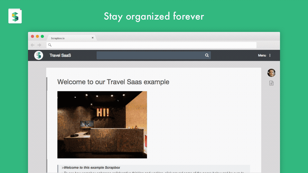This screenshot has width=308, height=173.
Task: Click the user avatar photo on the right
Action: [x=271, y=73]
